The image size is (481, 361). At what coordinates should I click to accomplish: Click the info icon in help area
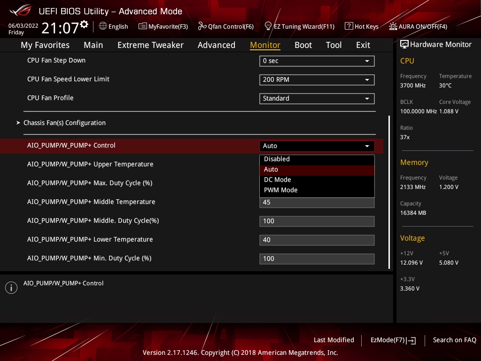(11, 288)
